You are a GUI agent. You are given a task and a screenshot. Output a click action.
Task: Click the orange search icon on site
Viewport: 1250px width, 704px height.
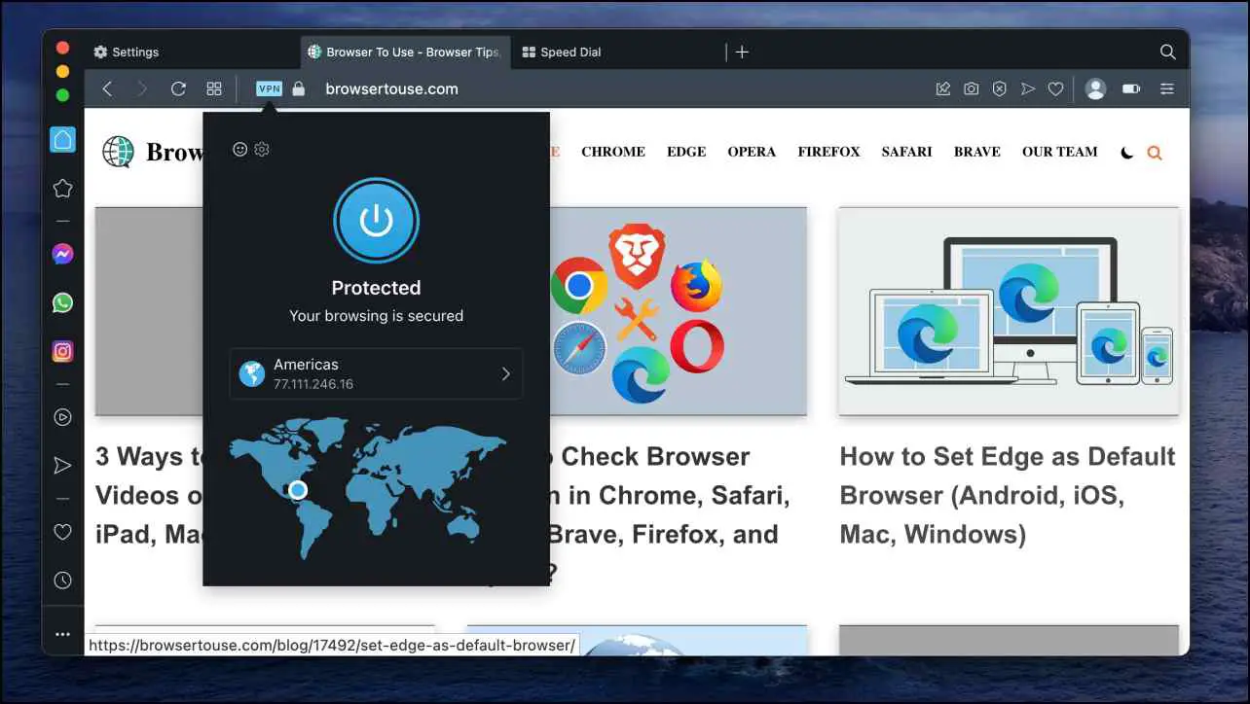pyautogui.click(x=1155, y=153)
